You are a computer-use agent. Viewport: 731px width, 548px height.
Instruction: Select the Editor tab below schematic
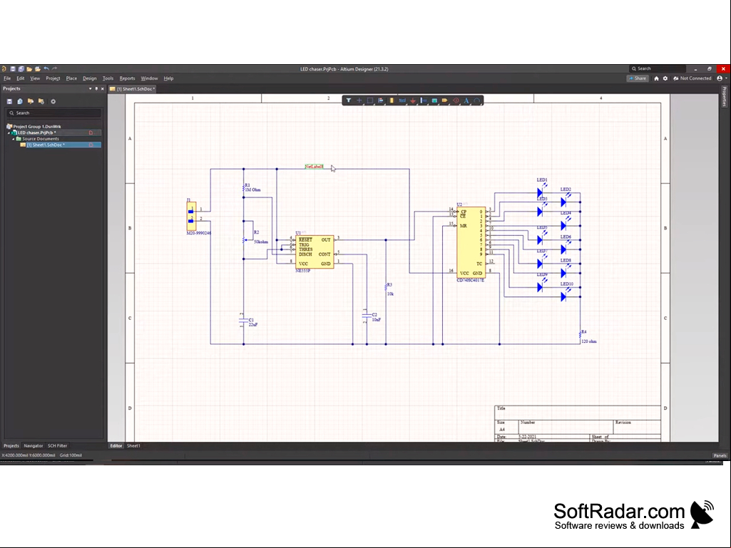click(x=116, y=446)
